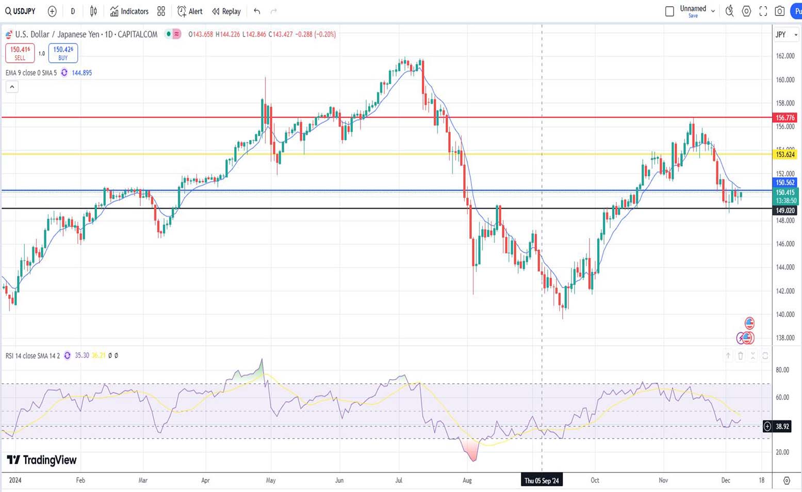Open the Indicators menu
The width and height of the screenshot is (802, 492).
pos(129,11)
